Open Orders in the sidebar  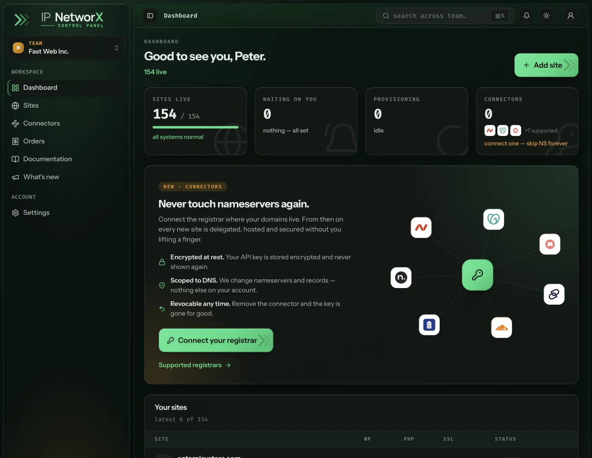click(66, 141)
